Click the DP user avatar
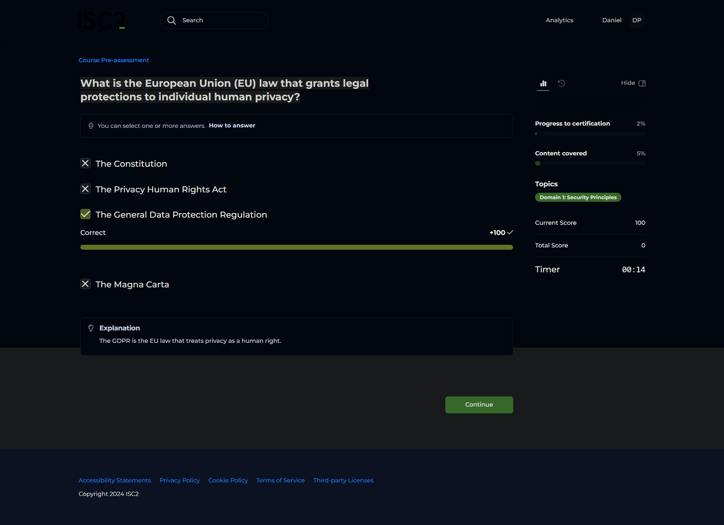Screen dimensions: 724x525 (637, 20)
